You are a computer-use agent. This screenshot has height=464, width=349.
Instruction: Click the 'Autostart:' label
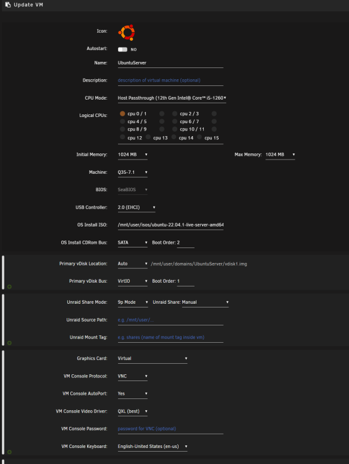click(x=97, y=48)
